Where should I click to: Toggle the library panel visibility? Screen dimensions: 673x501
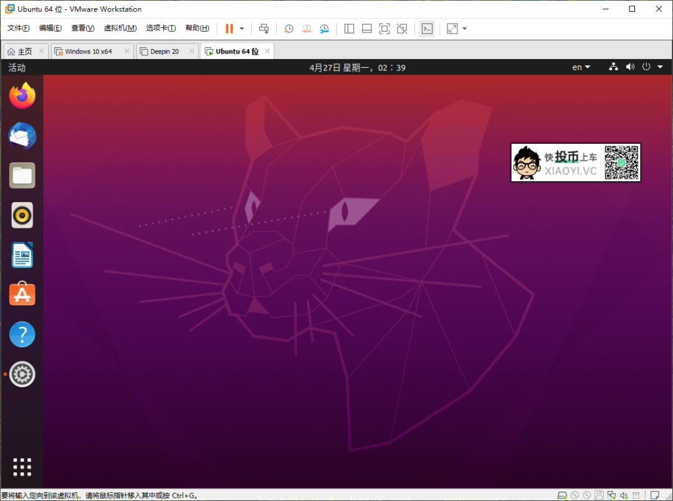point(349,29)
